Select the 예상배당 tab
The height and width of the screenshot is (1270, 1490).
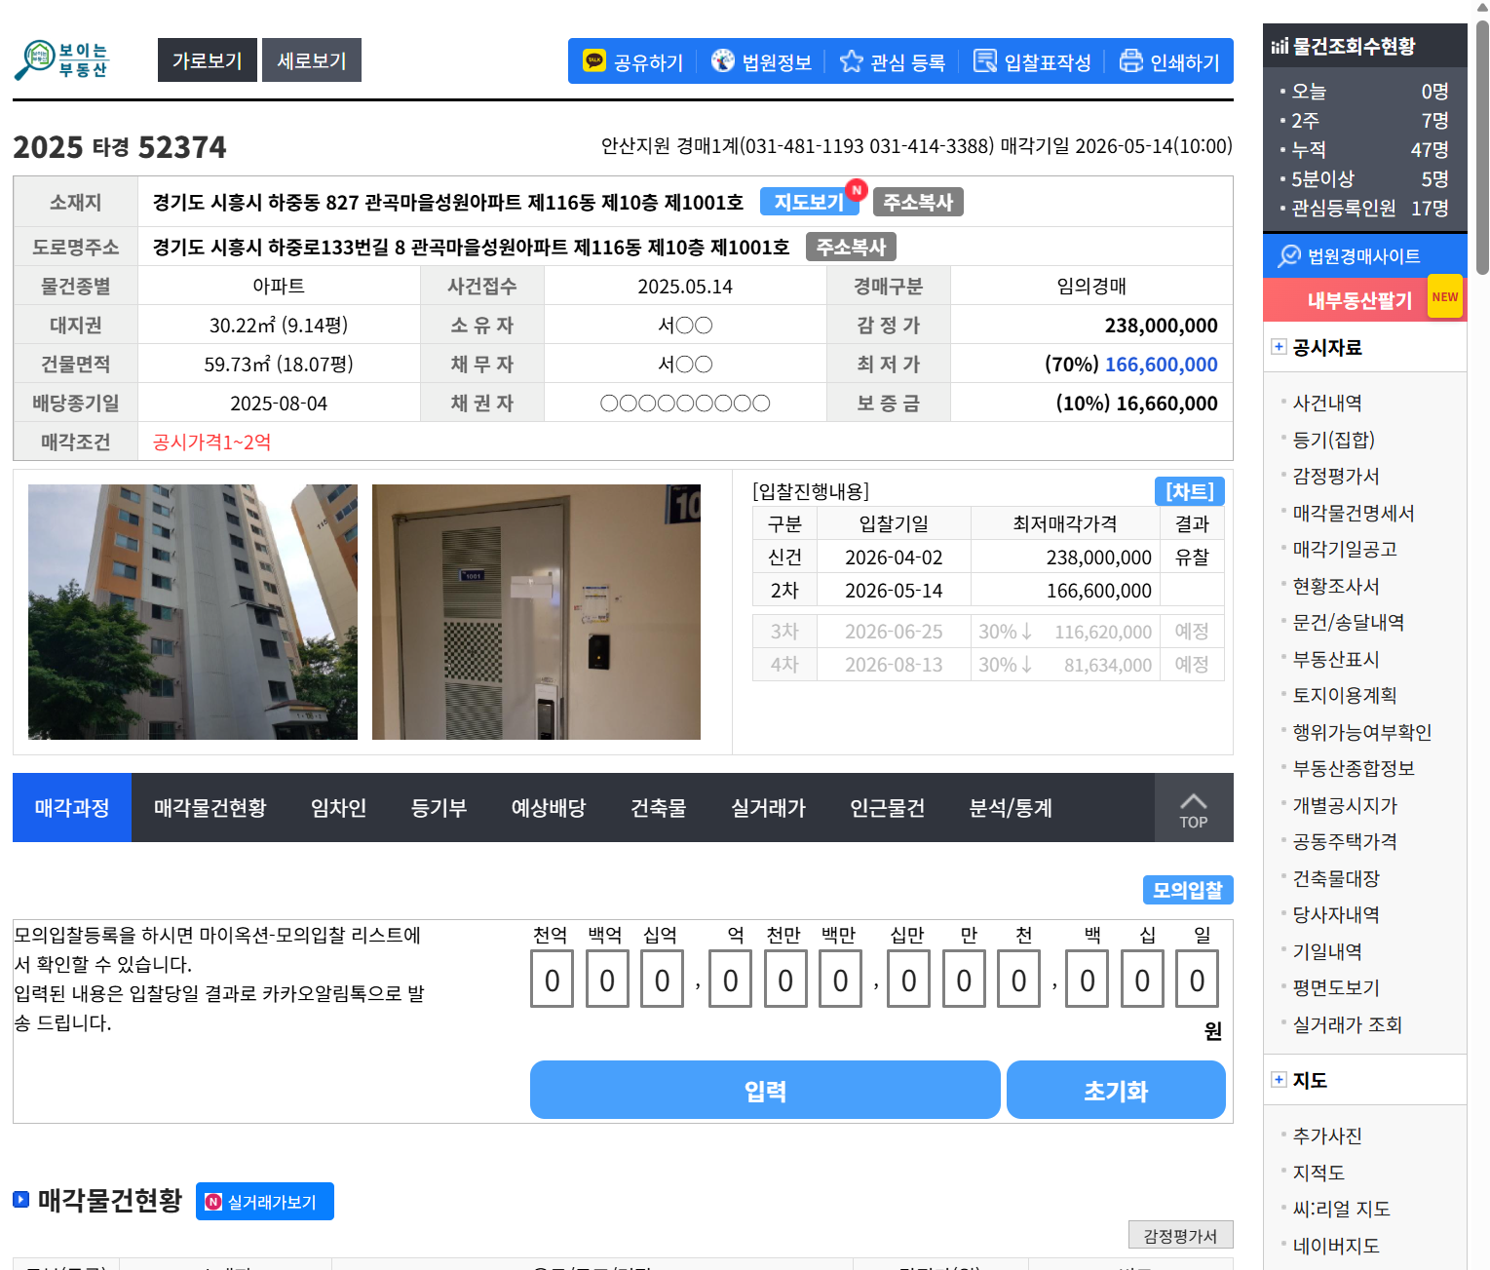point(549,808)
